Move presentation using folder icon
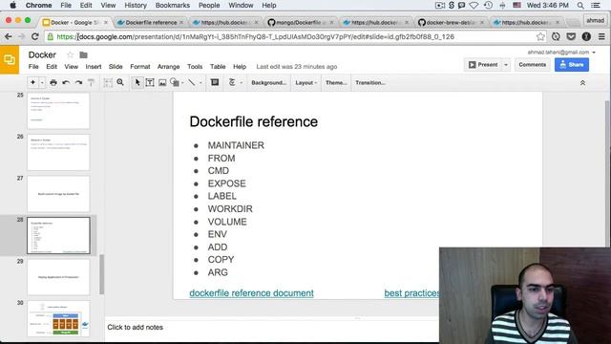 (x=83, y=55)
